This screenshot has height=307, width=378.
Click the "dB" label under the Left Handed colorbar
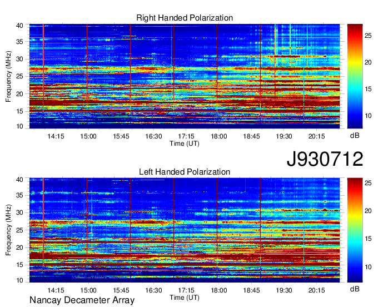pos(355,289)
